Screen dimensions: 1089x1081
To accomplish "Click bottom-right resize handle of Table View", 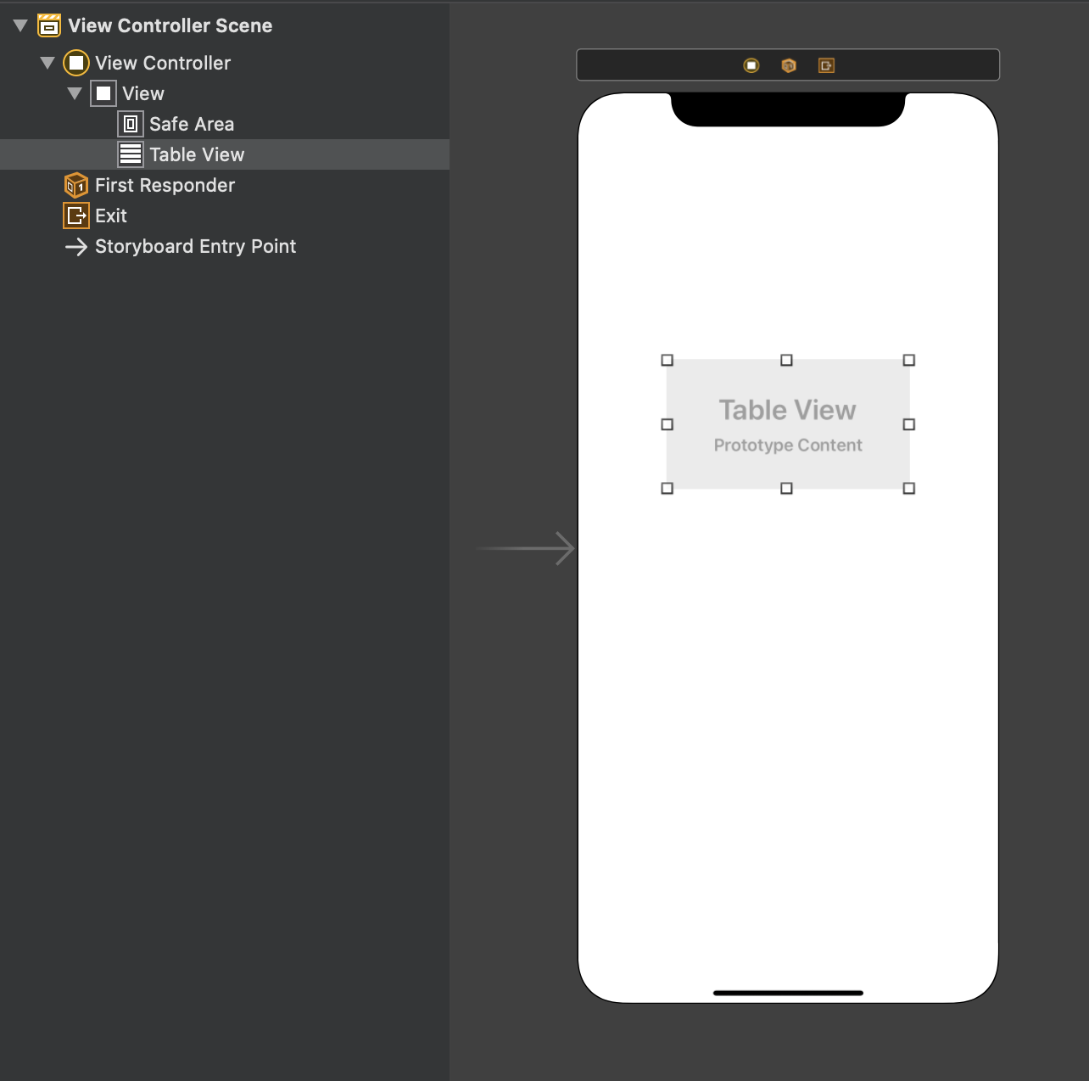I will tap(909, 489).
